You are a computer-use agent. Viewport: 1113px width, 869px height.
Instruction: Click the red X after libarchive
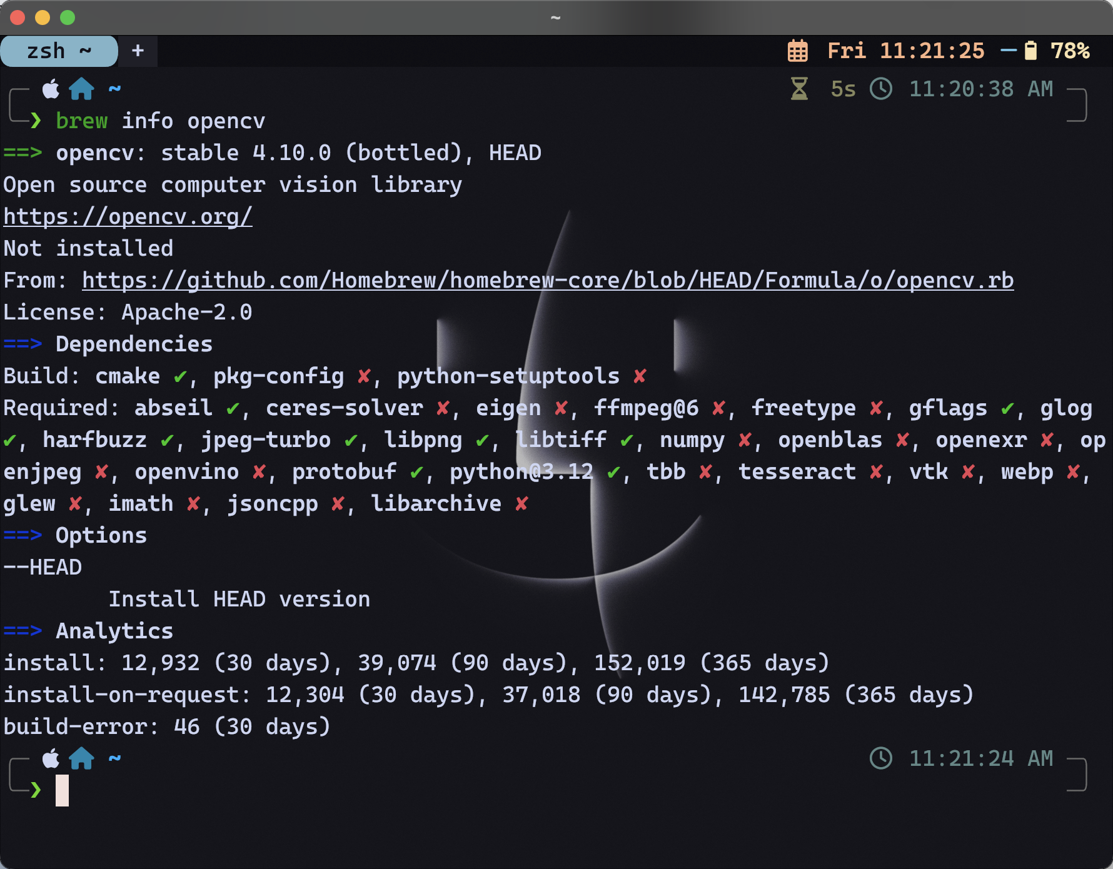coord(521,504)
